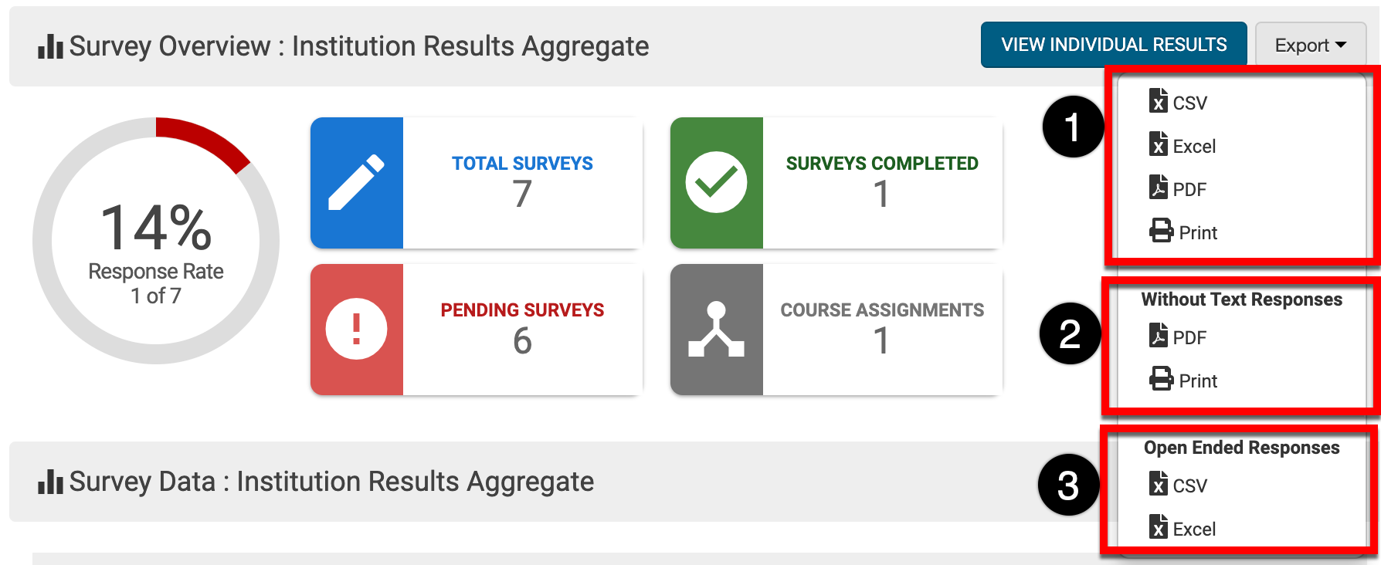
Task: Click the 14% response rate gauge
Action: [156, 241]
